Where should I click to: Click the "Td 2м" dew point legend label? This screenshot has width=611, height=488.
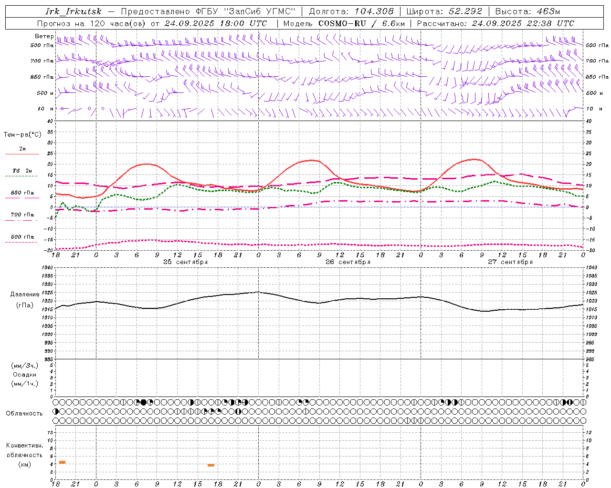pyautogui.click(x=22, y=171)
